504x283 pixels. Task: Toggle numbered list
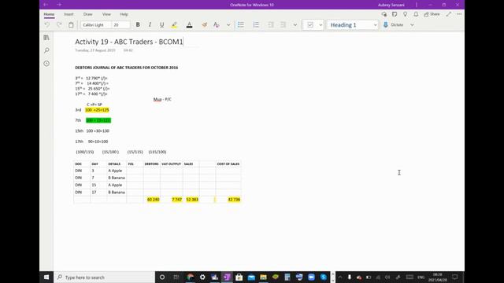(x=256, y=24)
